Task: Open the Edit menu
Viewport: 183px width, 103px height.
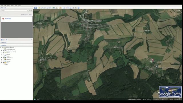Action: pos(5,6)
